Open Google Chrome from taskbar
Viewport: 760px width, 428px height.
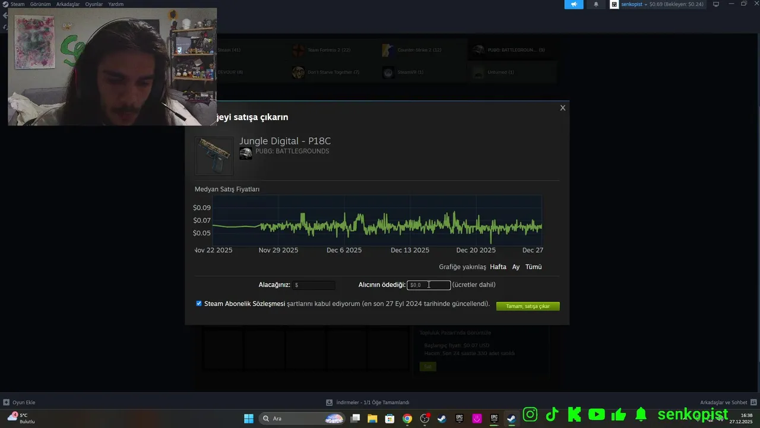point(407,418)
